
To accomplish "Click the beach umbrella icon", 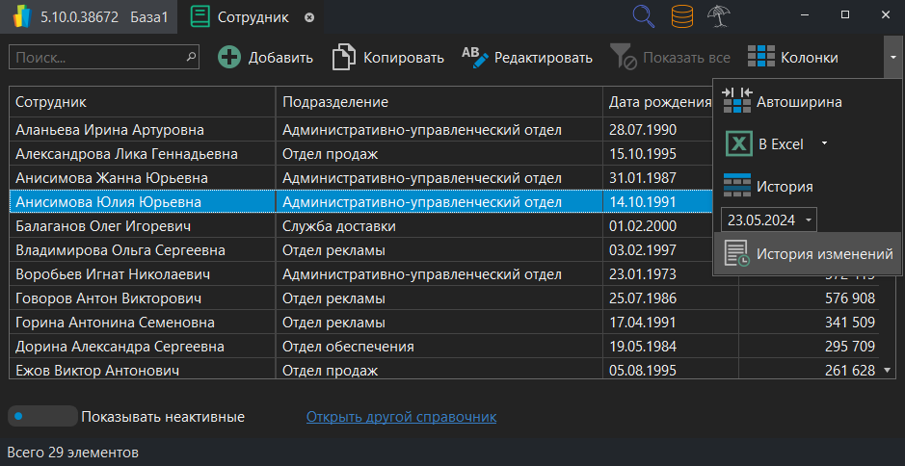I will coord(718,16).
